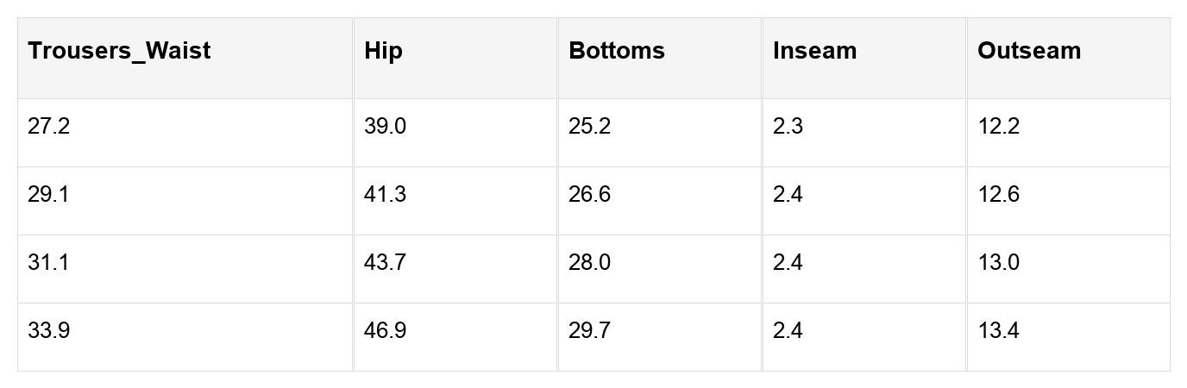This screenshot has height=388, width=1187.
Task: Click the Hip value 46.9
Action: point(386,331)
